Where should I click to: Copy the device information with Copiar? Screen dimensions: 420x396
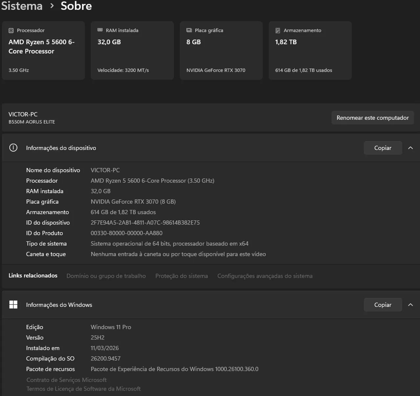(383, 148)
